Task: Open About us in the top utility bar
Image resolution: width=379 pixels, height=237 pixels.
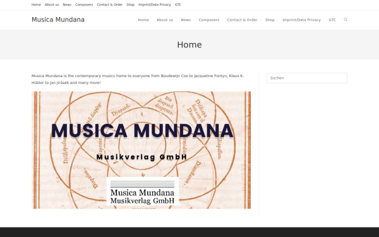Action: click(52, 4)
